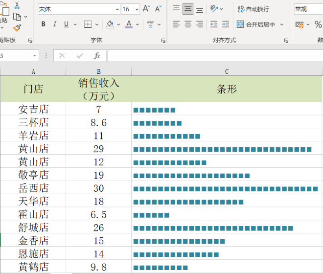Toggle underline formatting
323x274 pixels.
pos(66,24)
